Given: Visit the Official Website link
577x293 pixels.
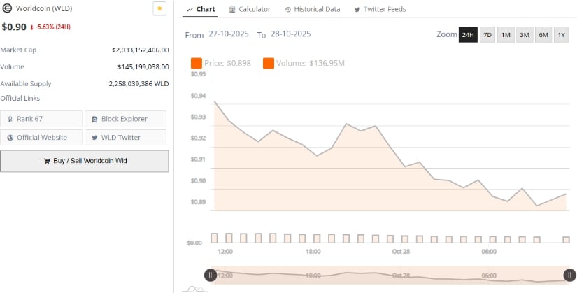Looking at the screenshot, I should pyautogui.click(x=41, y=137).
